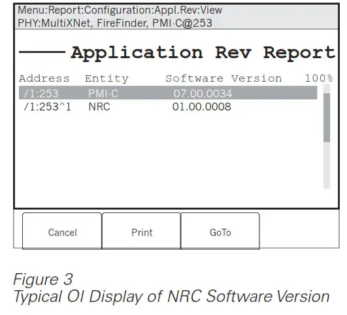
Task: Click the Cancel button
Action: pyautogui.click(x=62, y=231)
